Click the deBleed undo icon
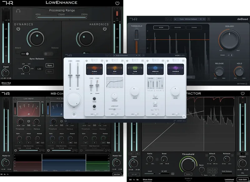250x182 pixels. pos(167,19)
